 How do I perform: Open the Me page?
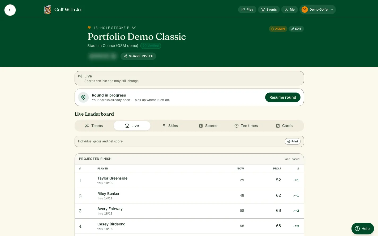[290, 10]
